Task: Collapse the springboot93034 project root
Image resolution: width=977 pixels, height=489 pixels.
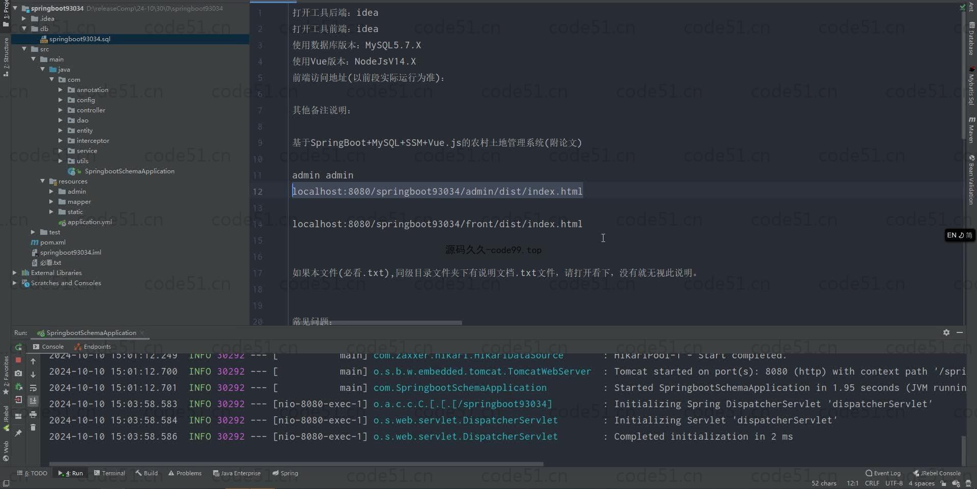Action: [x=15, y=8]
